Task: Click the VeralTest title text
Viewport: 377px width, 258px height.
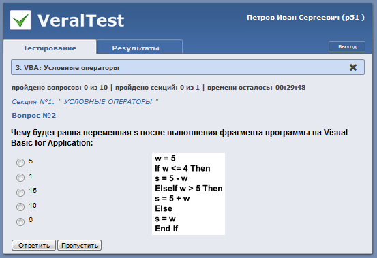Action: (x=80, y=20)
